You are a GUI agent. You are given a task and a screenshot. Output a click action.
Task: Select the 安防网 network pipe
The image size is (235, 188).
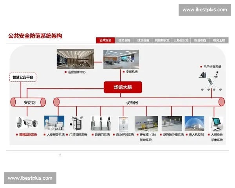tap(28, 102)
